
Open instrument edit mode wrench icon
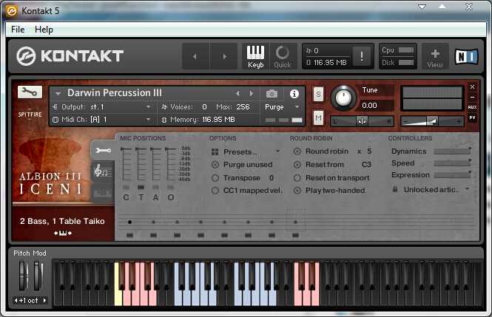[x=30, y=92]
